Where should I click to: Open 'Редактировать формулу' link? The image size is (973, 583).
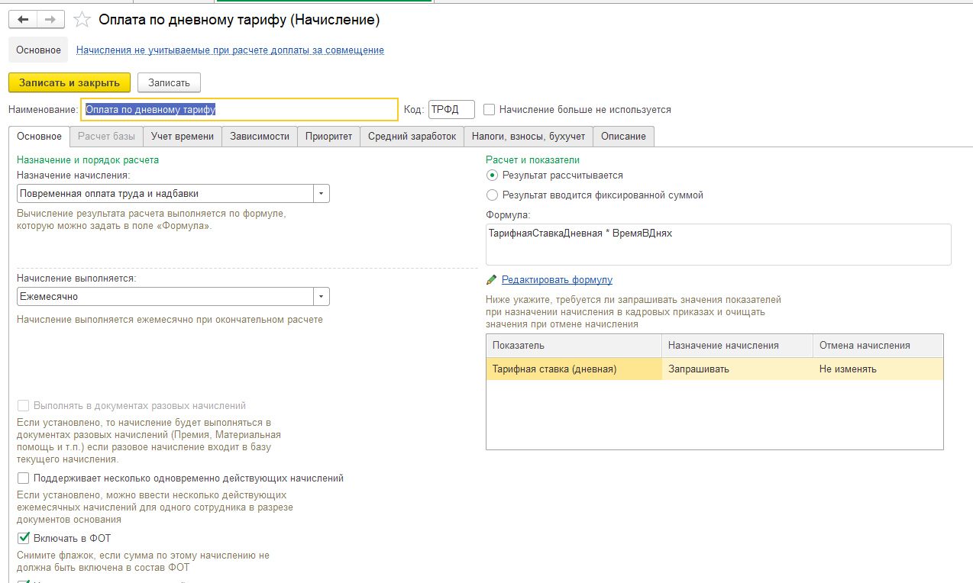pyautogui.click(x=557, y=280)
